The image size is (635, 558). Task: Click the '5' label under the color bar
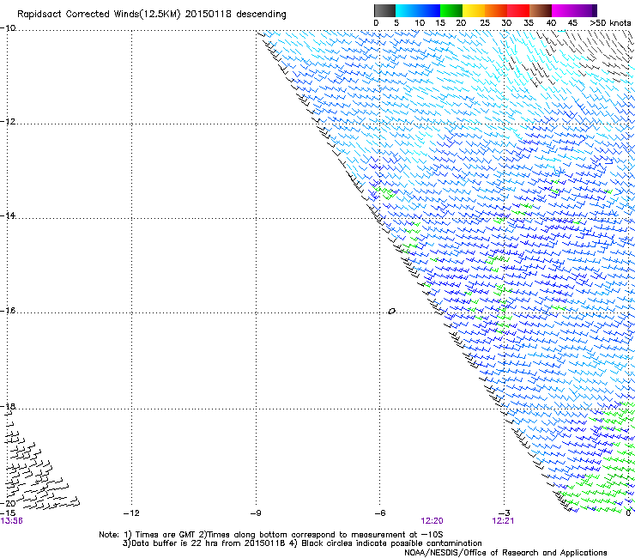pos(396,23)
